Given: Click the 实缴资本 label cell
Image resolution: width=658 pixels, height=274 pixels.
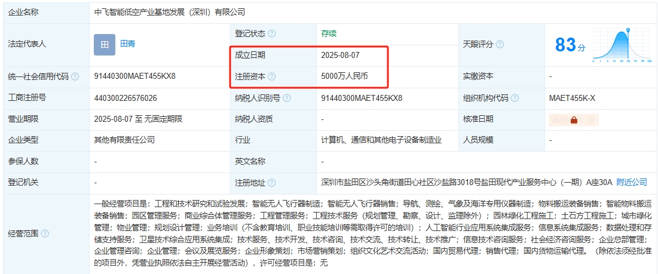Looking at the screenshot, I should click(501, 76).
